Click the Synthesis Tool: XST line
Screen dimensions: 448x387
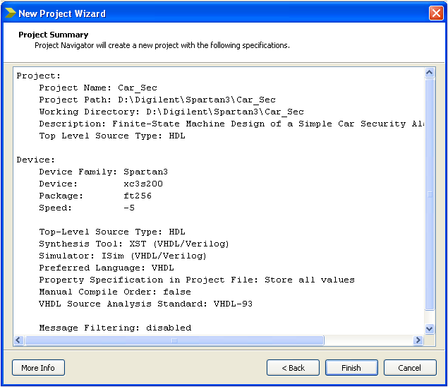[x=133, y=244]
